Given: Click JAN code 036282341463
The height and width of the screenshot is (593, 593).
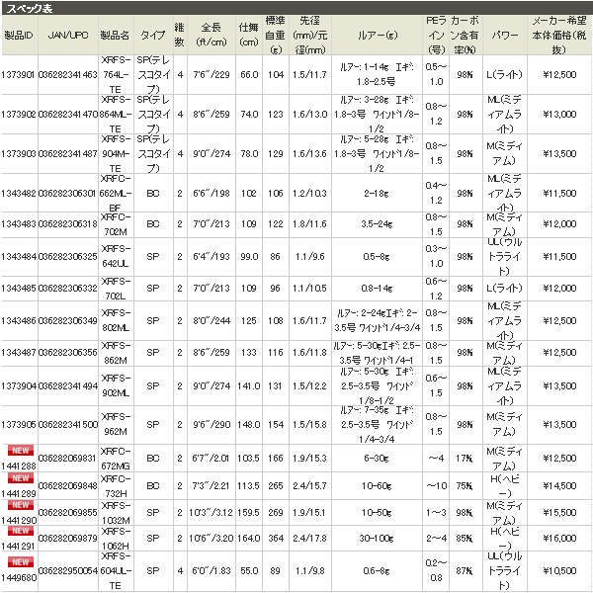Looking at the screenshot, I should point(68,75).
